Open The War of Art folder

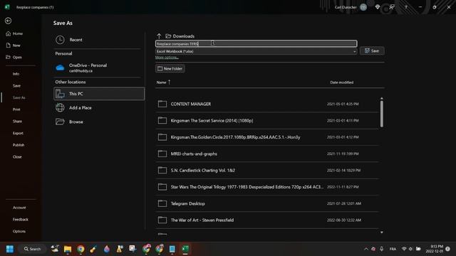point(267,220)
